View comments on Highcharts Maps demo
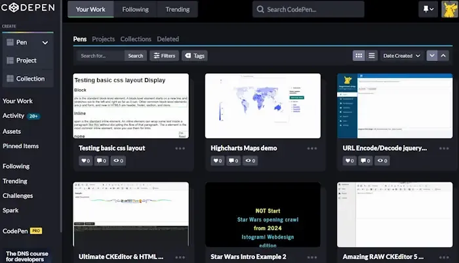Image resolution: width=459 pixels, height=263 pixels. point(233,161)
